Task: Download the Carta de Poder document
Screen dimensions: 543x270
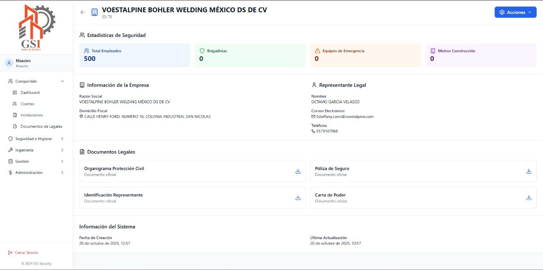Action: [529, 198]
